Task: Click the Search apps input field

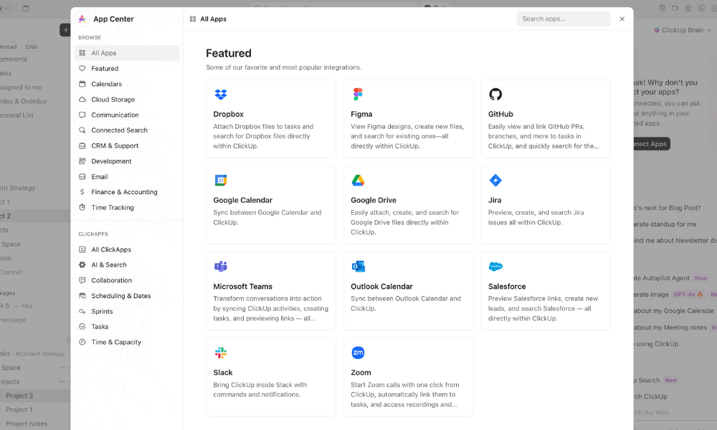Action: click(564, 19)
